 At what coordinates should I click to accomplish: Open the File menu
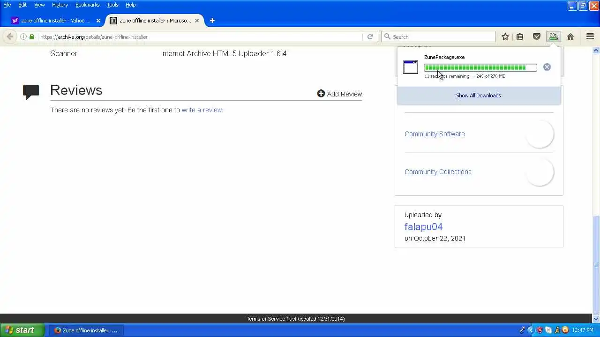click(7, 5)
